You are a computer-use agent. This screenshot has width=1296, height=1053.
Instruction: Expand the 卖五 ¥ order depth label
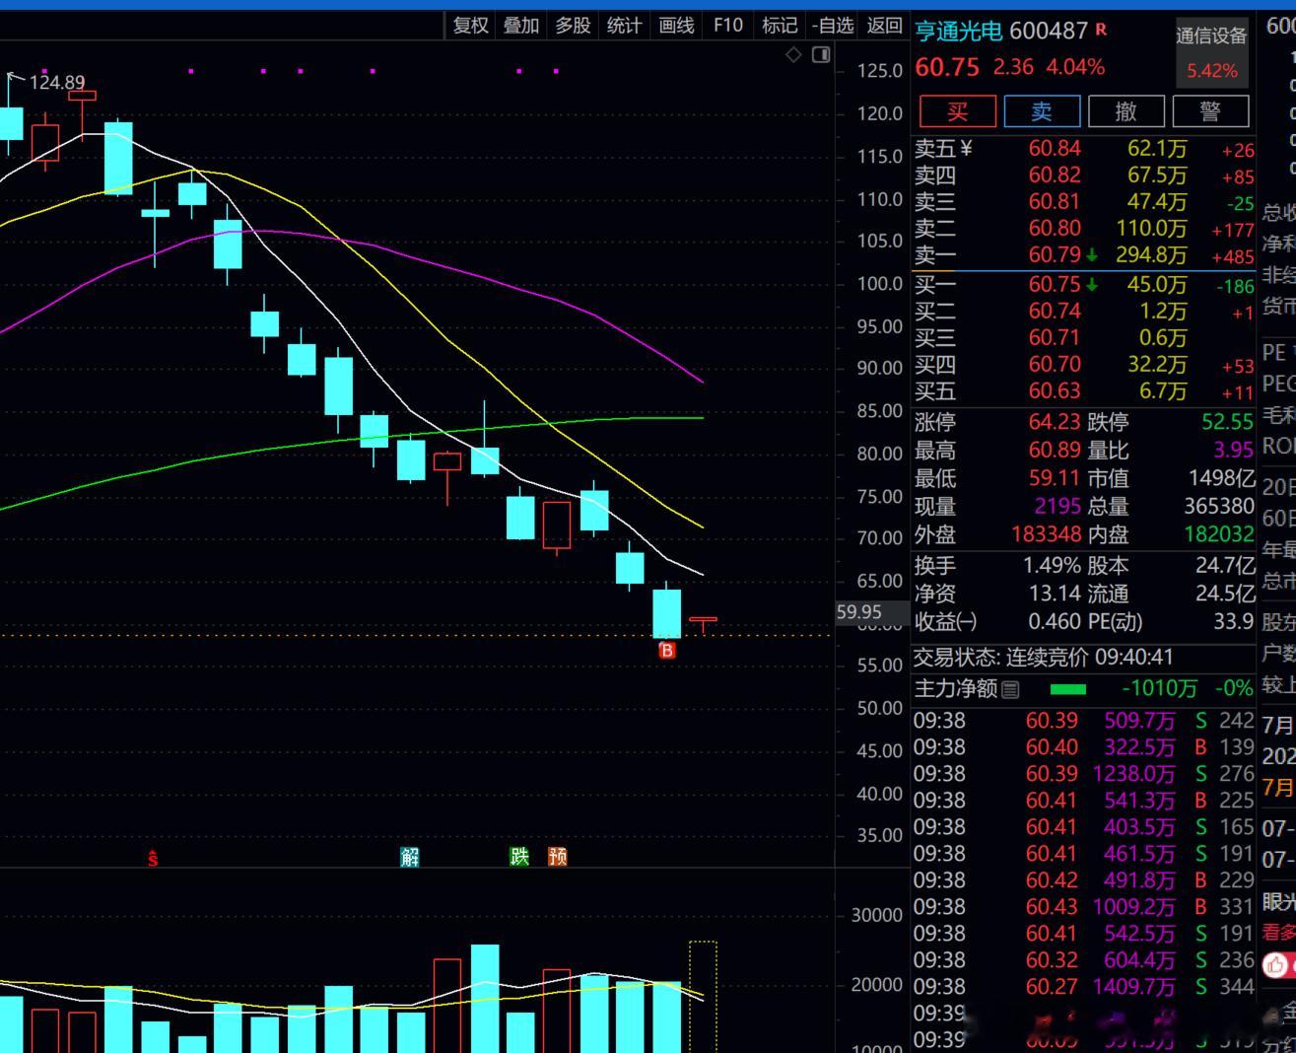[944, 149]
